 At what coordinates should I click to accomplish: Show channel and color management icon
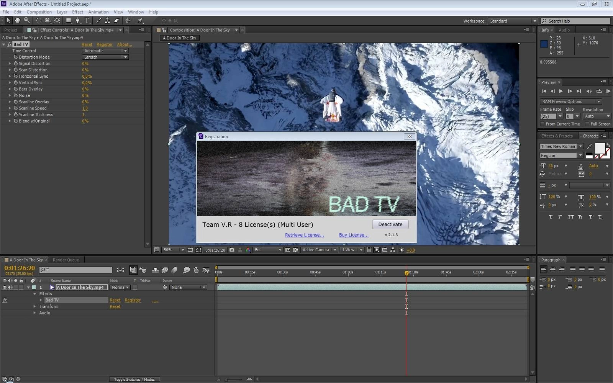click(x=248, y=250)
